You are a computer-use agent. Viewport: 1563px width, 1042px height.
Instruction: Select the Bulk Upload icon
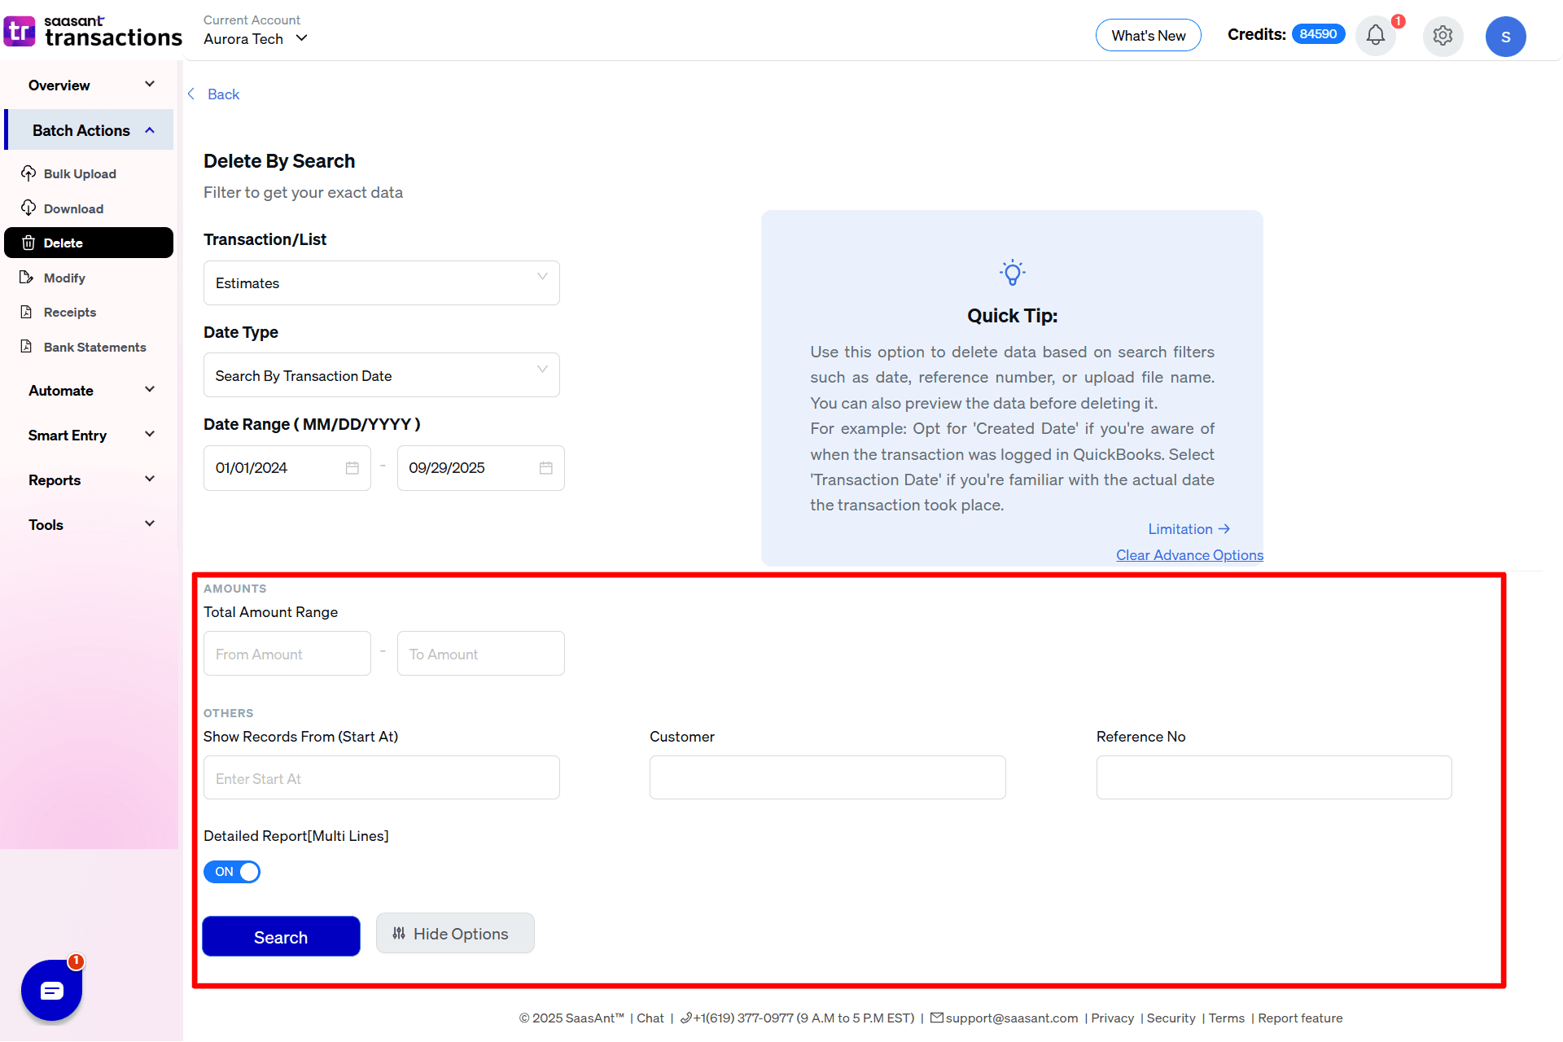(28, 173)
